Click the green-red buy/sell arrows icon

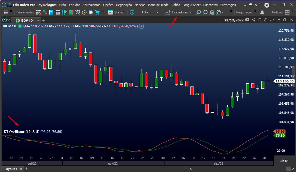[x=45, y=12]
